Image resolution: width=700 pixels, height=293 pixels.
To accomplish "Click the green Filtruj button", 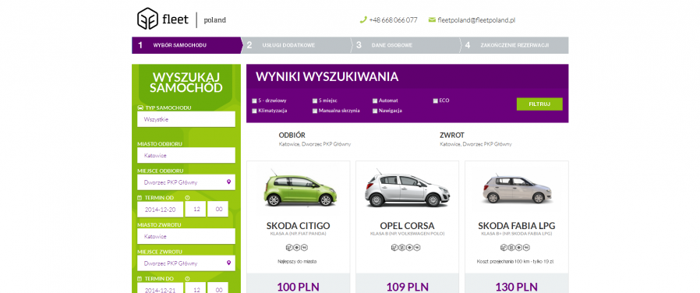I will (539, 104).
